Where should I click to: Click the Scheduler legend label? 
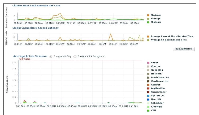point(157,103)
